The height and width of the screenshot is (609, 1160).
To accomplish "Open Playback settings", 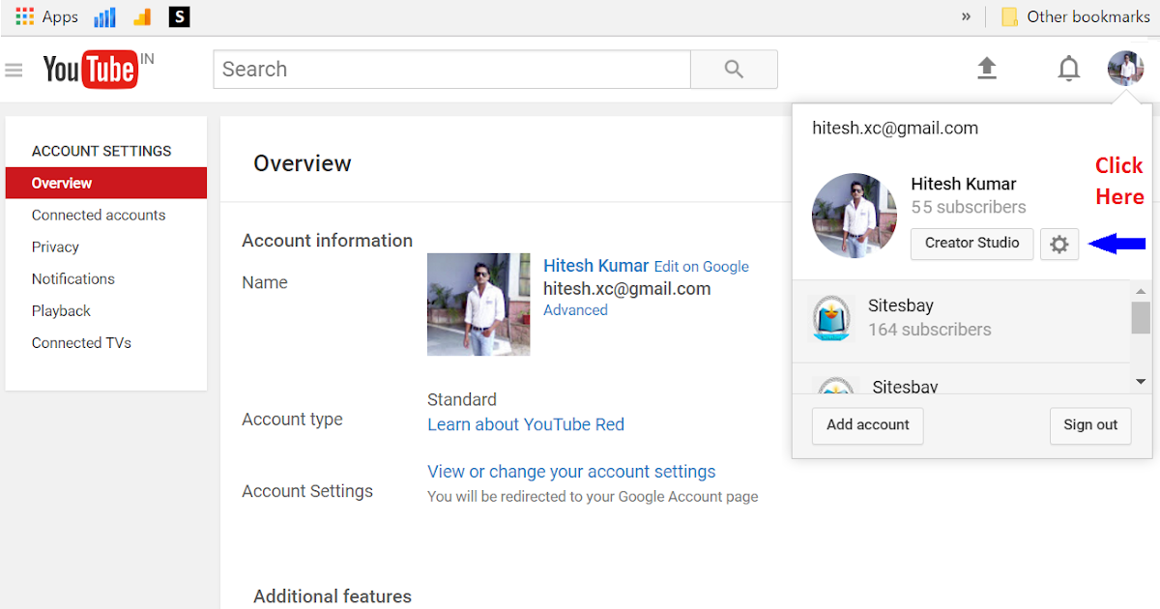I will [61, 310].
